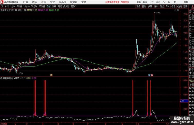The height and width of the screenshot is (125, 194).
Task: Open the 市场 menu
Action: pos(34,2)
